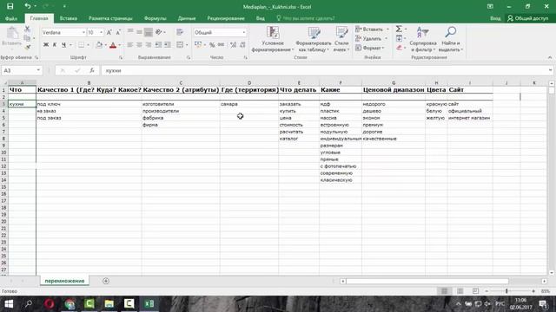
Task: Align text to top of cell
Action: (x=130, y=32)
